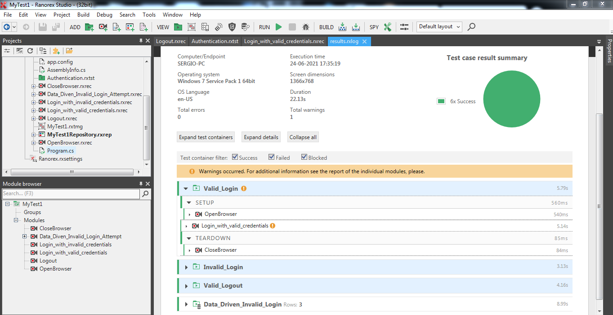Click the shield checkmark toolbar icon
Viewport: 613px width, 315px height.
click(232, 27)
